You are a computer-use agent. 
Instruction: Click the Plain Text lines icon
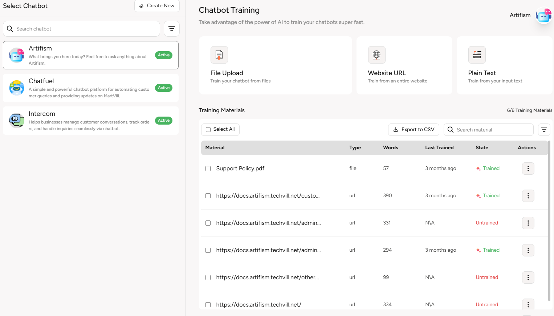coord(477,55)
